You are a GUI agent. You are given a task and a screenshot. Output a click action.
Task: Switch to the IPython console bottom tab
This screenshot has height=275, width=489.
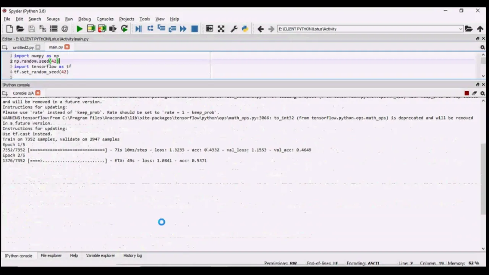[x=18, y=256]
